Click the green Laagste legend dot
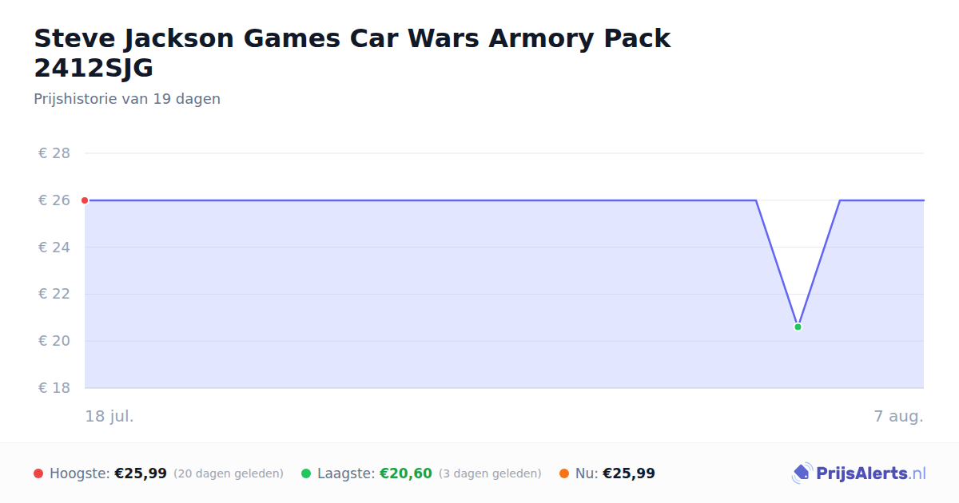Viewport: 959px width, 503px height. pyautogui.click(x=306, y=473)
